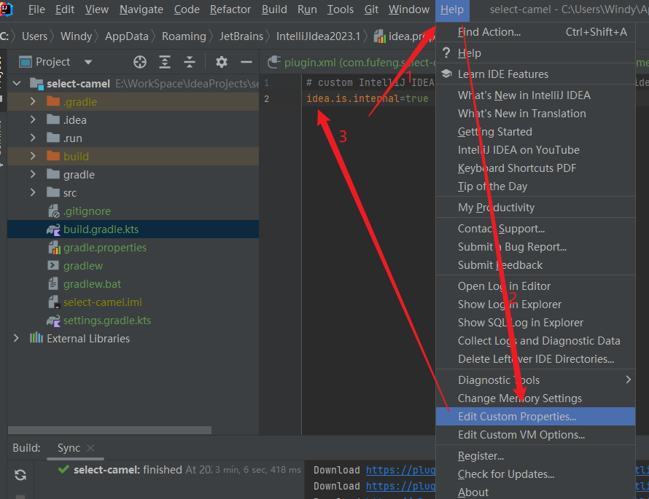Image resolution: width=649 pixels, height=499 pixels.
Task: Select Keyboard Shortcuts PDF menu item
Action: pos(535,168)
